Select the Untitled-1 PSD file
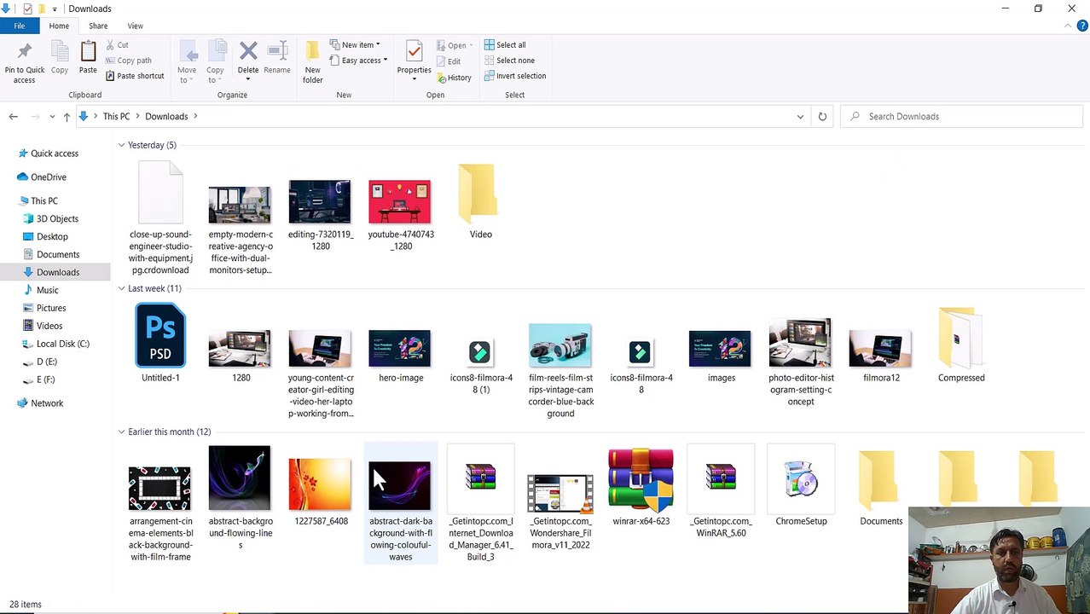The height and width of the screenshot is (614, 1090). [160, 343]
